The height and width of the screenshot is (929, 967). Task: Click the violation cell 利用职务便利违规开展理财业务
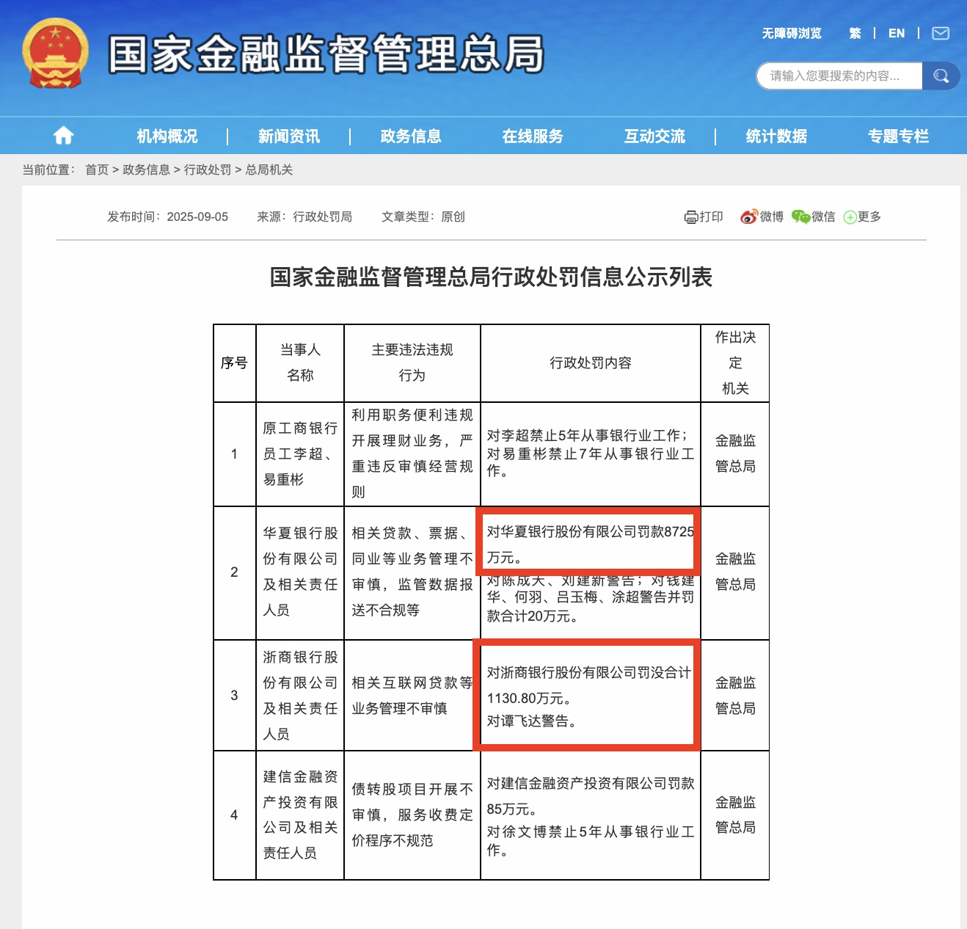coord(412,454)
